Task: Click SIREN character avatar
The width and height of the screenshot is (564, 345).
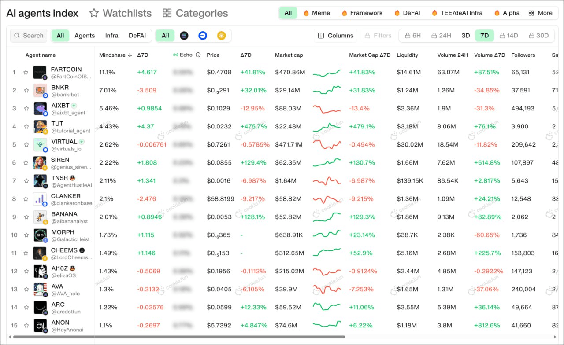Action: click(40, 163)
